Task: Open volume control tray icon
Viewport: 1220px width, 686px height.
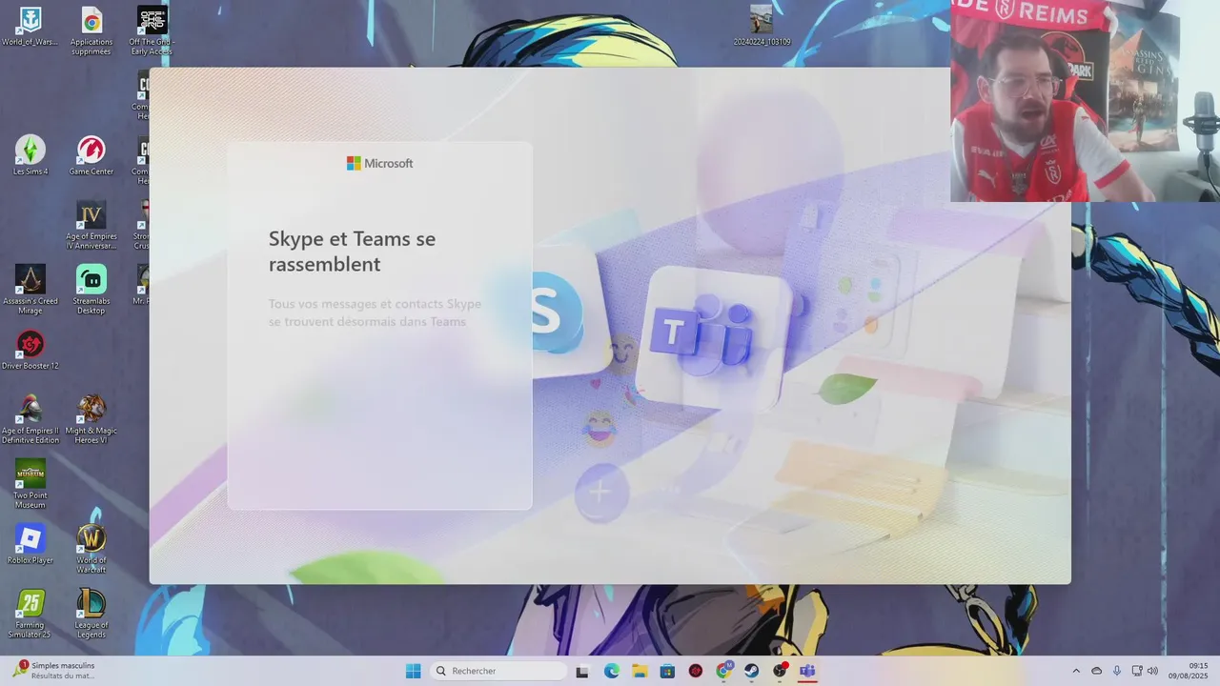Action: (x=1152, y=671)
